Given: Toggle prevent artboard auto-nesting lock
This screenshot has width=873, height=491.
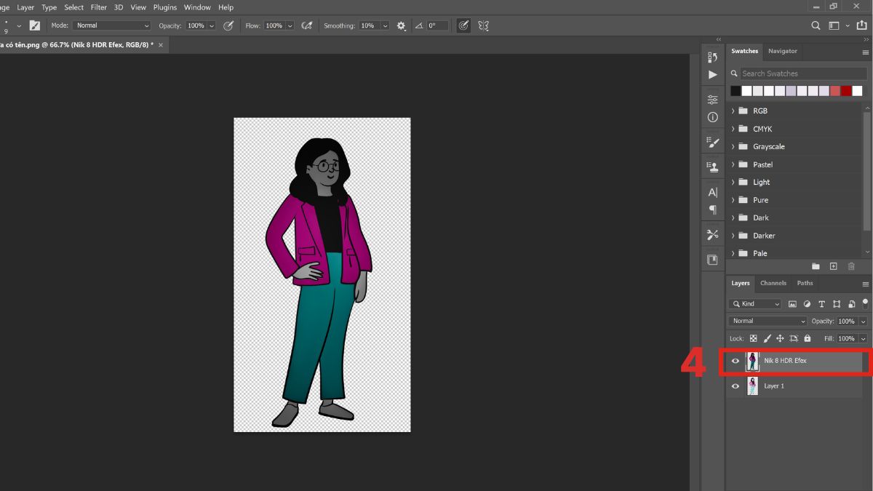Looking at the screenshot, I should [794, 339].
